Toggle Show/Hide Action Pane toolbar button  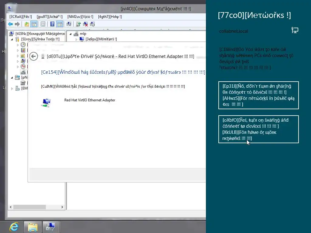60,24
